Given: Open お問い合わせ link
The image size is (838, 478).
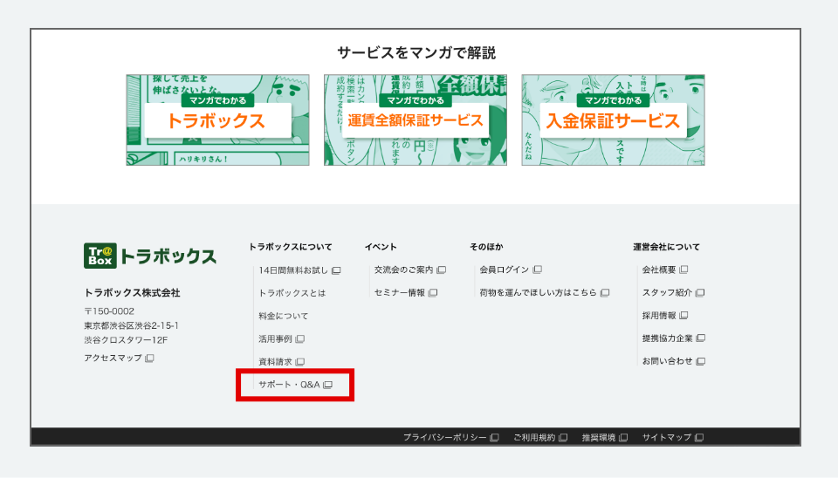Looking at the screenshot, I should coord(668,361).
